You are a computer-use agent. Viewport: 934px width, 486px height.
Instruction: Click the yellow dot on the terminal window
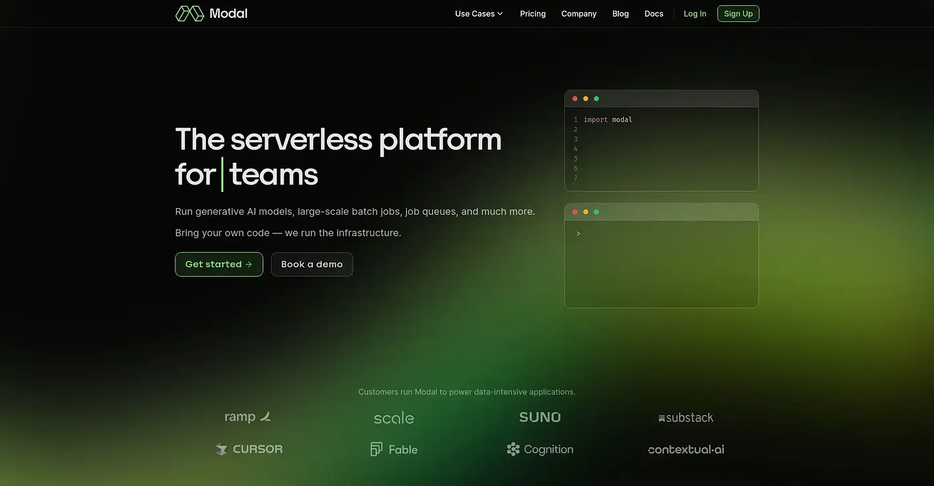pos(586,212)
